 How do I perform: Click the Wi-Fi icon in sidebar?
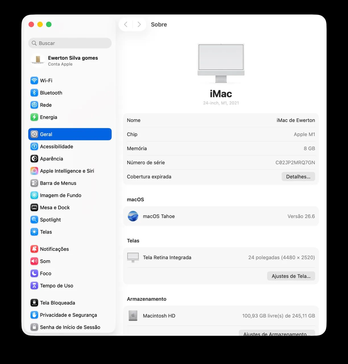pos(34,80)
